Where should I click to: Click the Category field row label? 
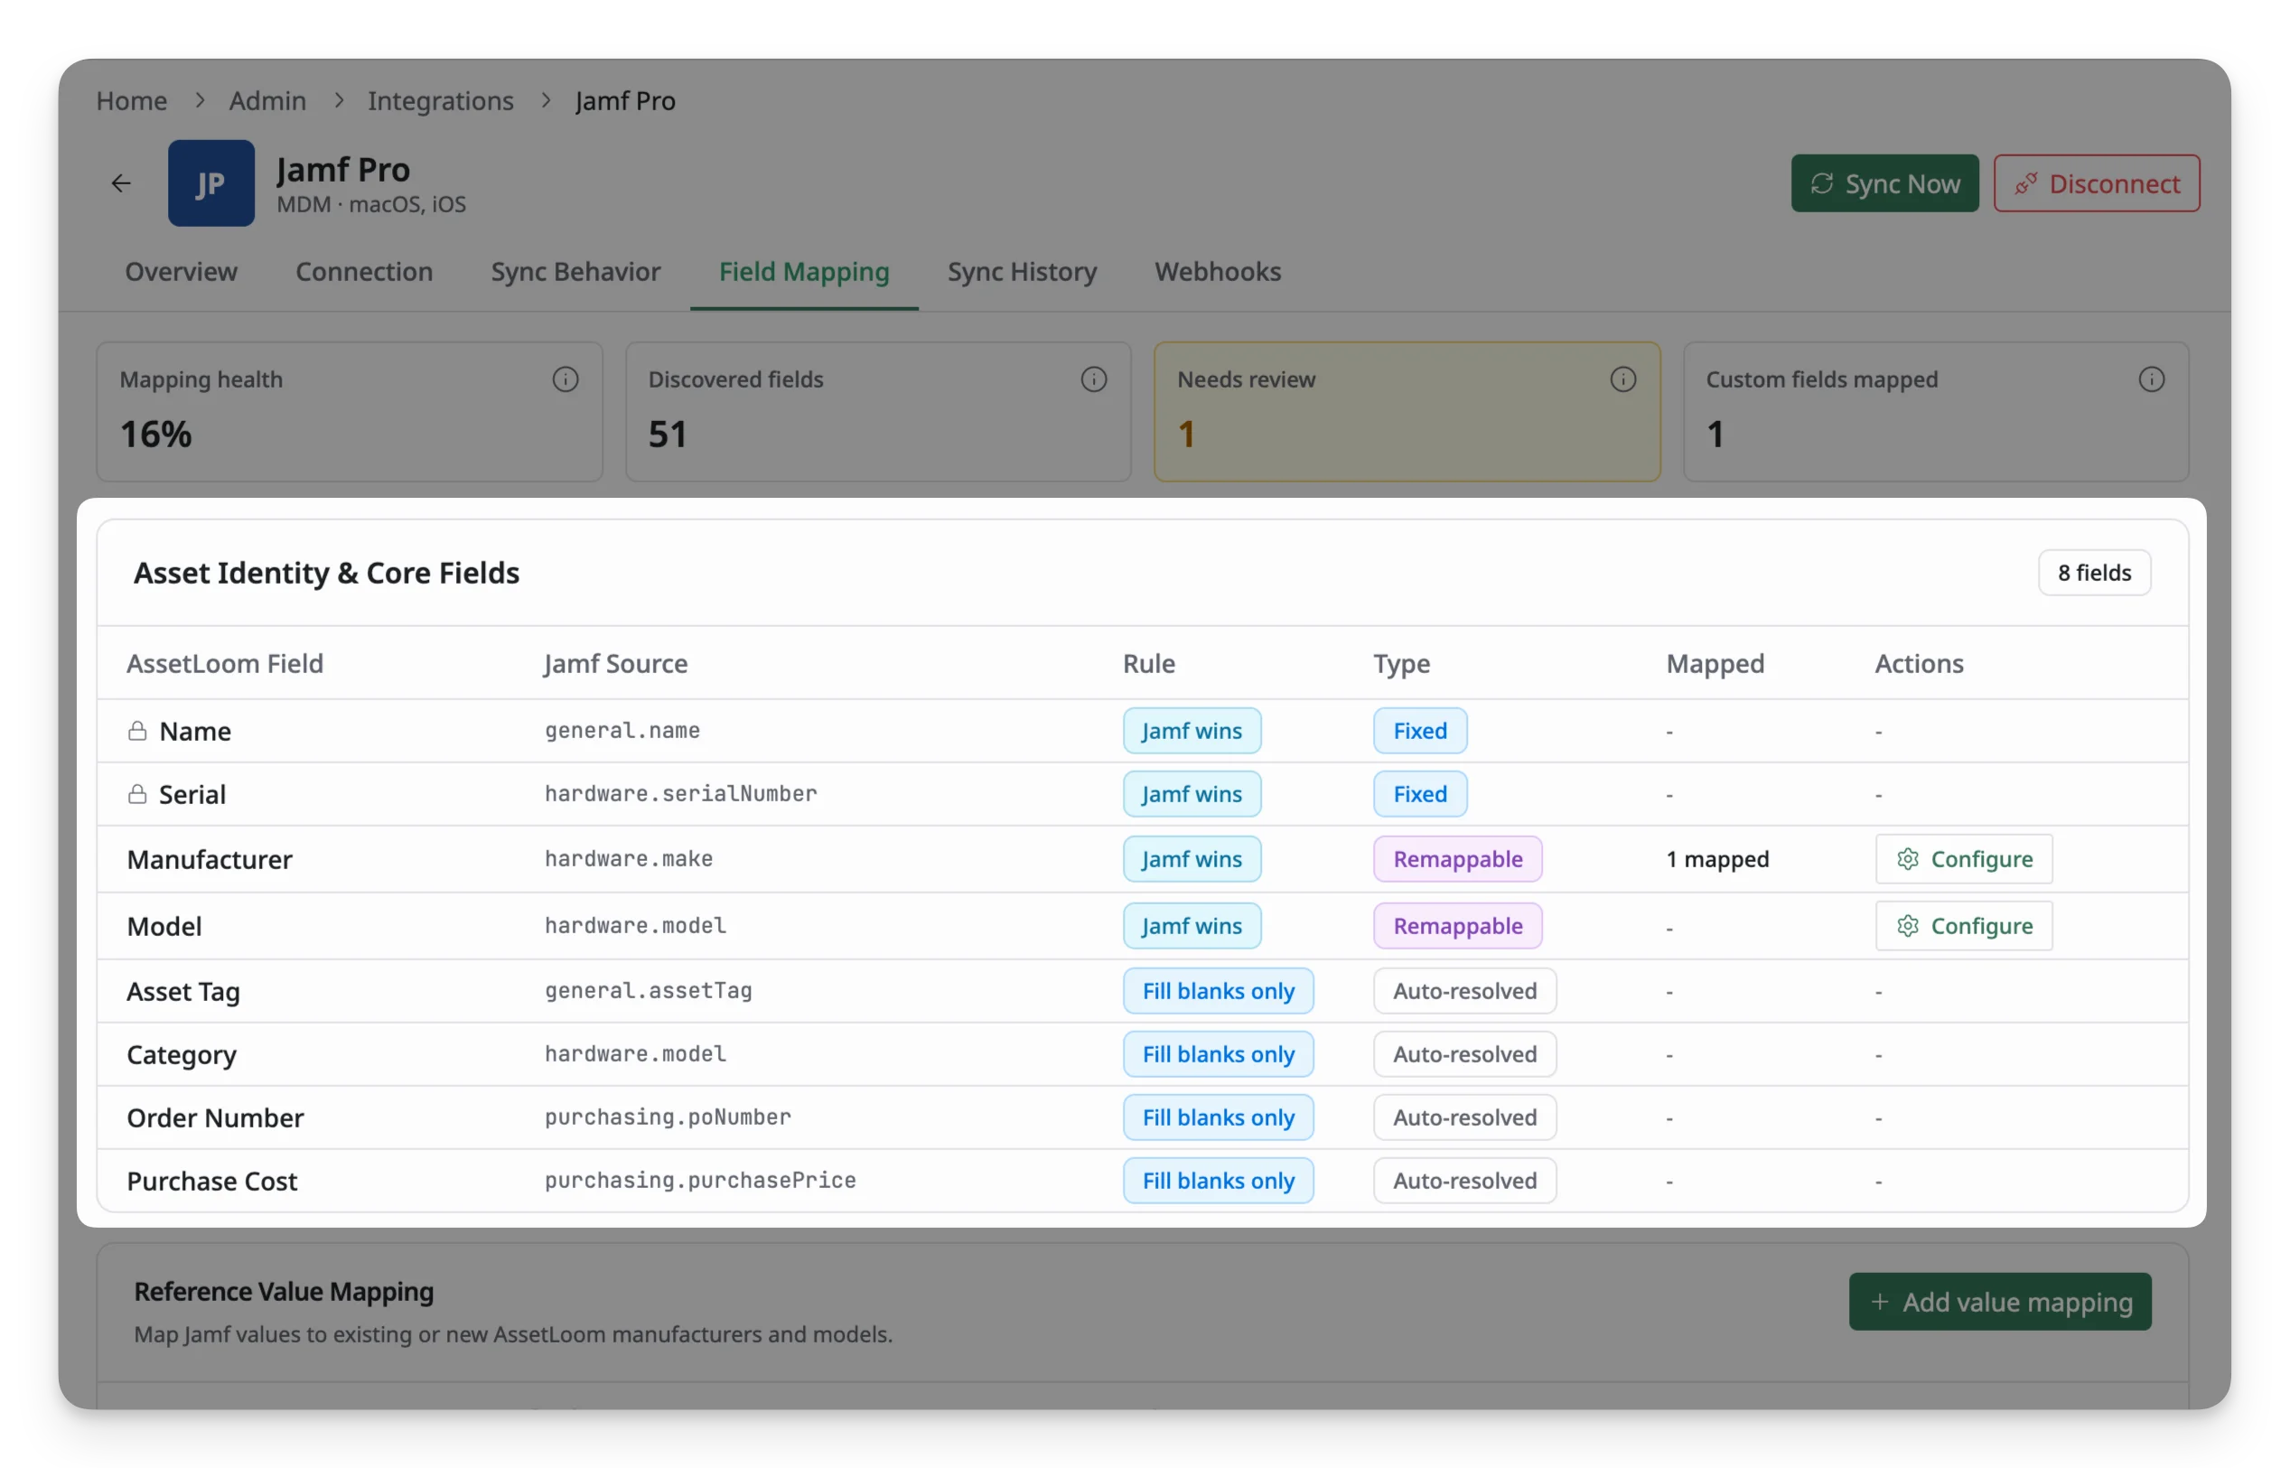181,1054
